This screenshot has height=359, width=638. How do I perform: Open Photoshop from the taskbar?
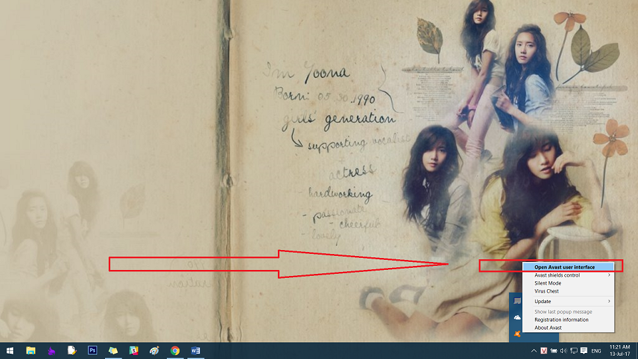pos(92,350)
